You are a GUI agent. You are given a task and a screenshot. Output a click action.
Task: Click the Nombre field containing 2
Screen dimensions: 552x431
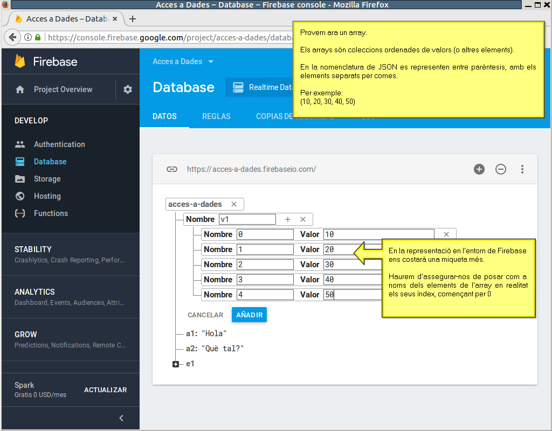[x=265, y=265]
